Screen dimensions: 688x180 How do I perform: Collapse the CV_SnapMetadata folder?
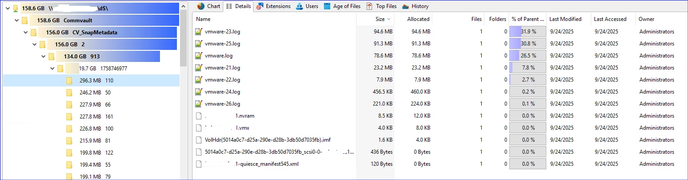click(x=25, y=33)
